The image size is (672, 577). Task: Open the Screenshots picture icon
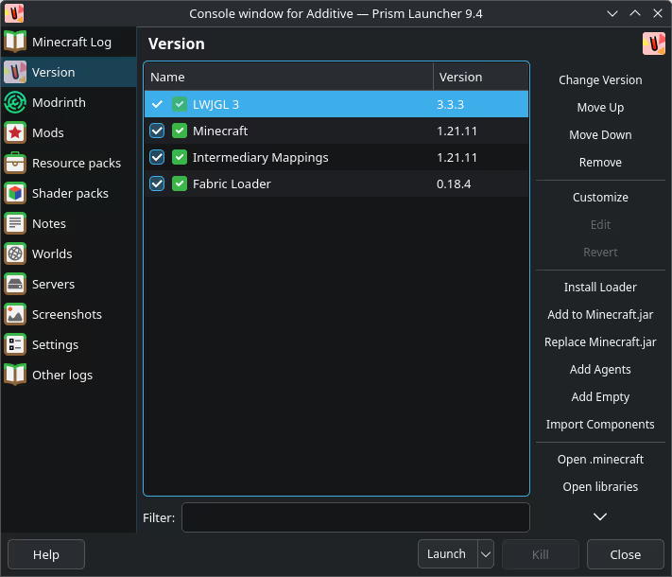click(x=15, y=314)
